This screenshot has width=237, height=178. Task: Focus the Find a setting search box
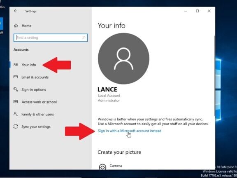click(51, 37)
